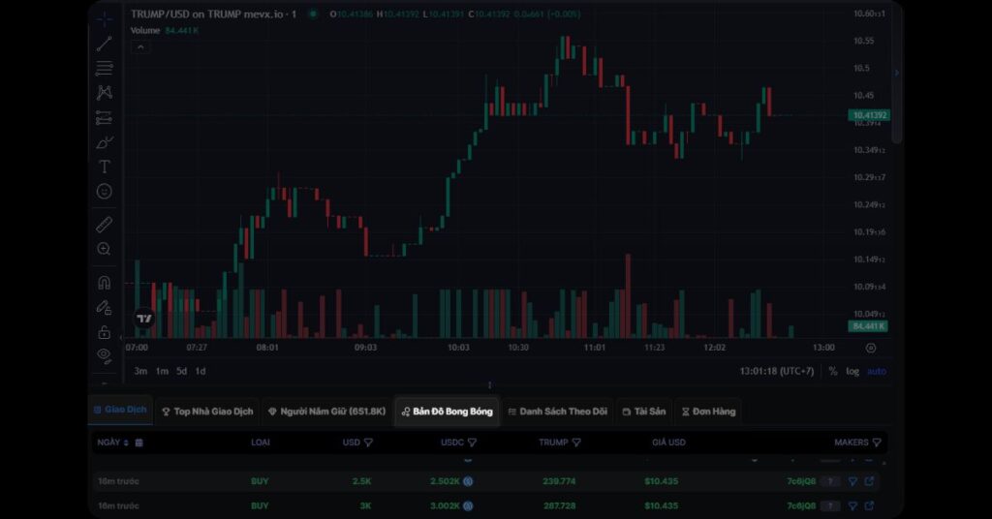Open the emoji icons tool
This screenshot has height=519, width=992.
coord(105,192)
